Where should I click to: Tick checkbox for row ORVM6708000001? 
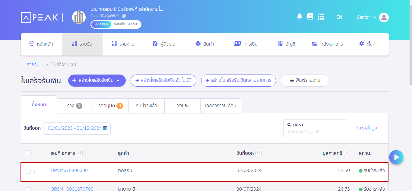28,171
